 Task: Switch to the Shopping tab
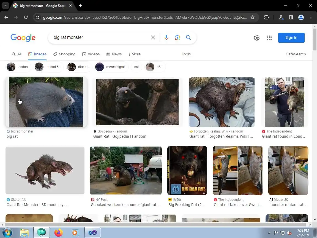coord(64,54)
